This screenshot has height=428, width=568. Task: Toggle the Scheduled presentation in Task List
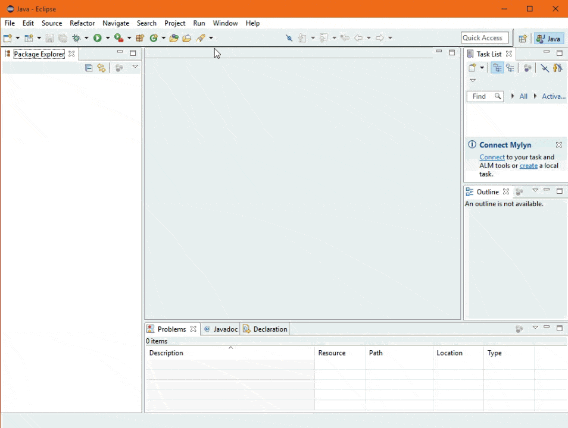(510, 68)
